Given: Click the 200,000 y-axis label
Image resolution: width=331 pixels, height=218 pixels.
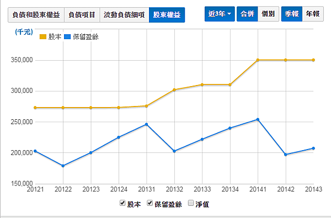Looking at the screenshot, I should 22,152.
